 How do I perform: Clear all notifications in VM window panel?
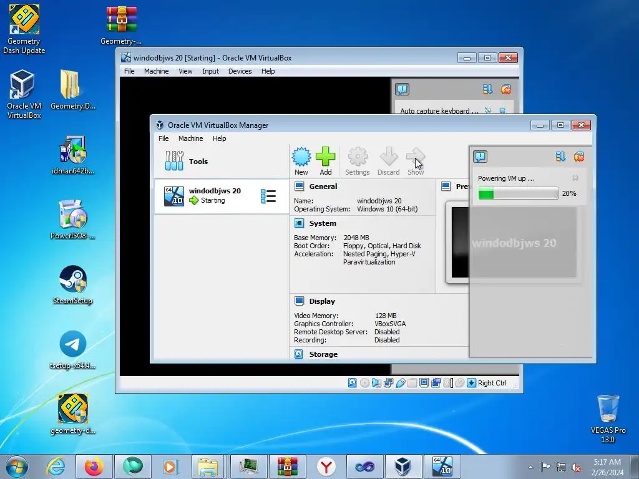505,89
